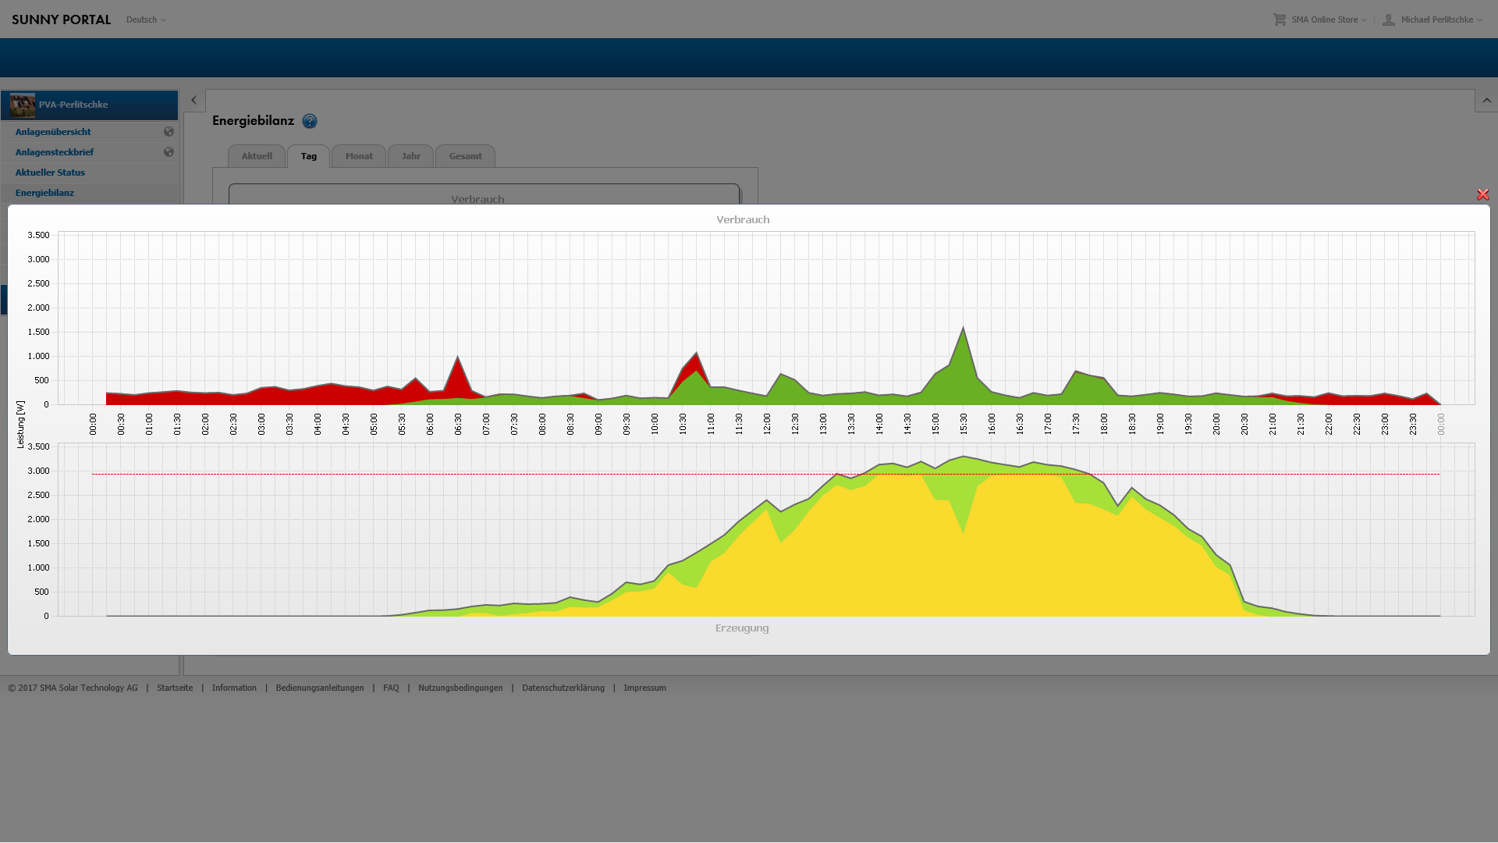The height and width of the screenshot is (843, 1498).
Task: Switch to the Monat tab
Action: [x=359, y=156]
